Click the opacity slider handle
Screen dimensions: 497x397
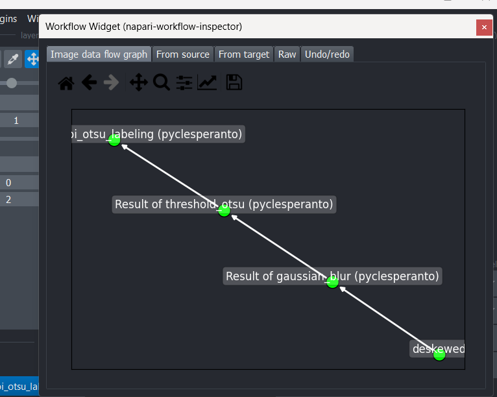tap(12, 83)
